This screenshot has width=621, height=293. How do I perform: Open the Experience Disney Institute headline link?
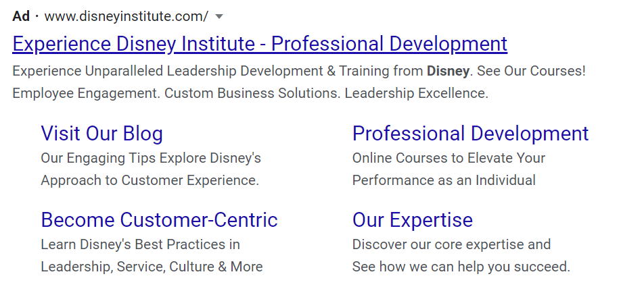[x=260, y=44]
